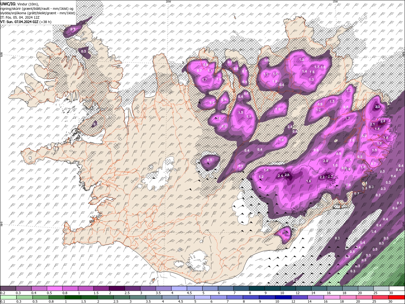Click the dark navy swatch above the bottom row's 10
The image size is (405, 304).
pyautogui.click(x=283, y=297)
